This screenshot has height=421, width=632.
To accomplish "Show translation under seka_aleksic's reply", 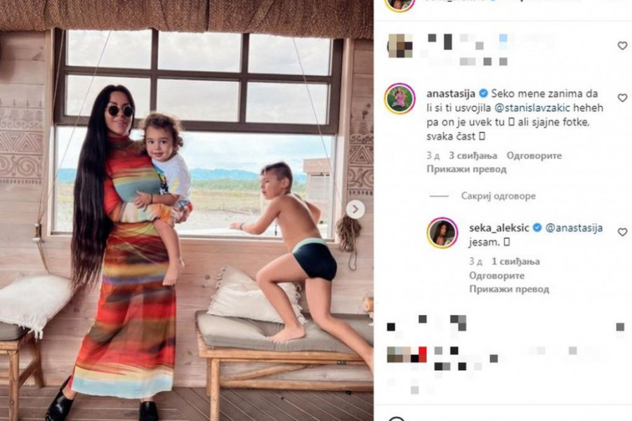I will tap(509, 289).
